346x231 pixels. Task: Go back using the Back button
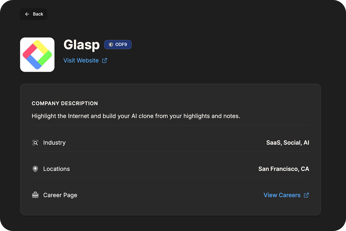34,14
